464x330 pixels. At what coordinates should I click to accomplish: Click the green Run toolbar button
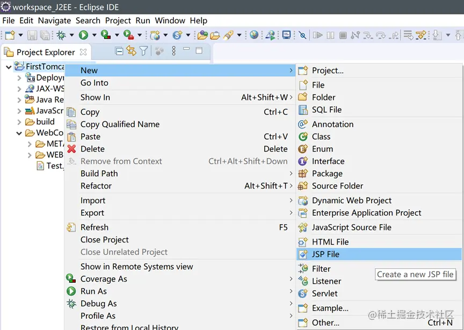coord(83,35)
